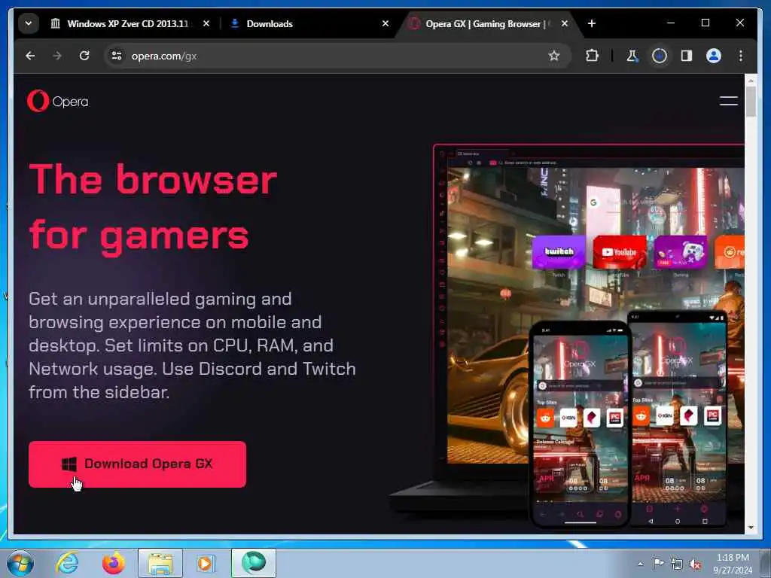The width and height of the screenshot is (771, 578).
Task: Go forward to the next page
Action: (57, 56)
